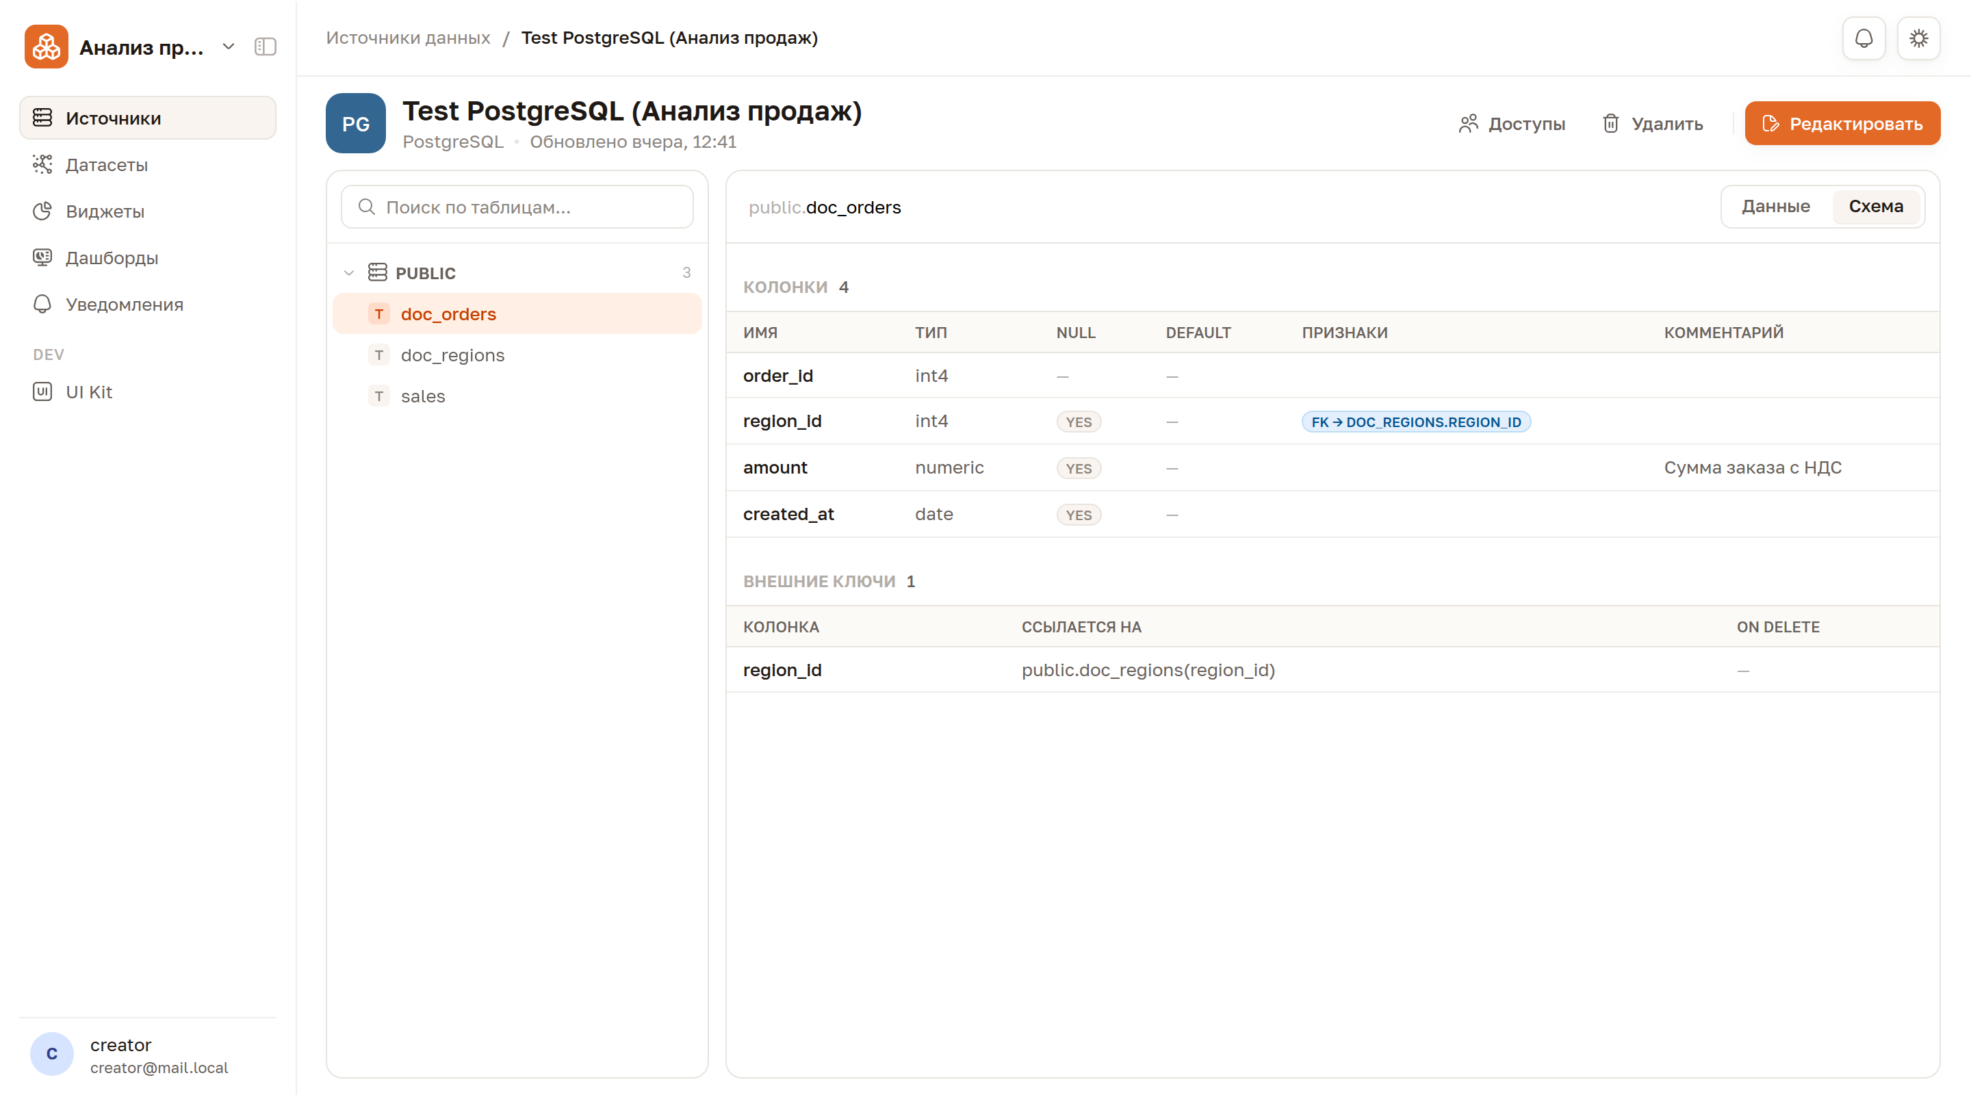Click the Источники sidebar icon

click(43, 118)
